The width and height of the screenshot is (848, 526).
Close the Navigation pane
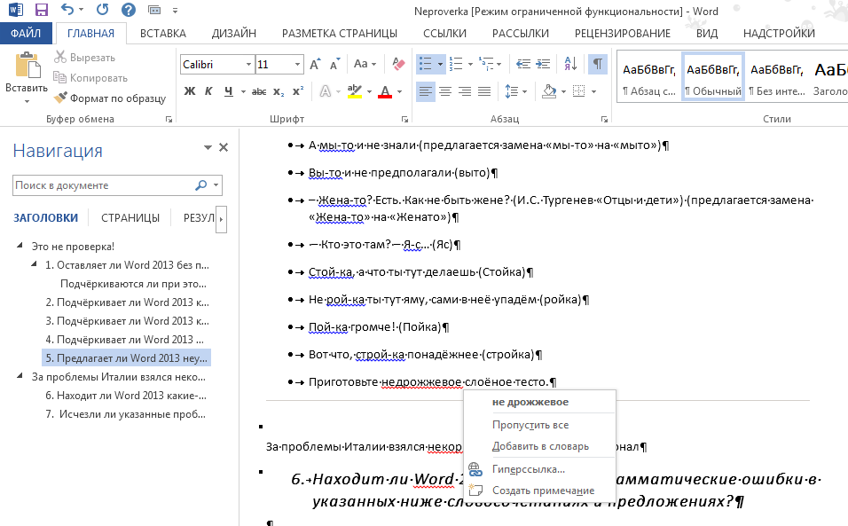point(224,147)
